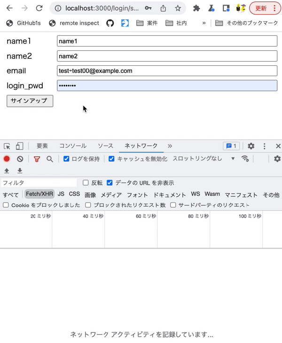Toggle データの URL を非表示 checkbox
The height and width of the screenshot is (343, 282).
(x=110, y=183)
